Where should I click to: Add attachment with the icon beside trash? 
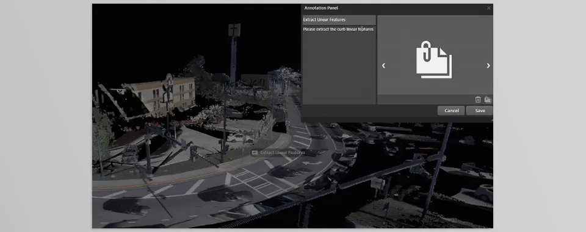tap(487, 100)
